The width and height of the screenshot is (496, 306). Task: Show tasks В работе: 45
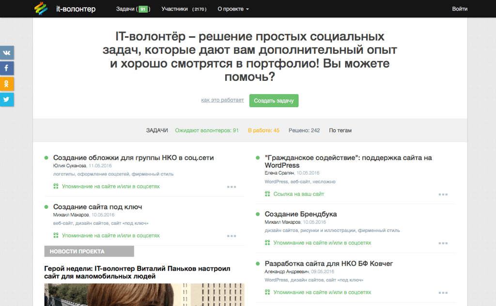pyautogui.click(x=263, y=131)
